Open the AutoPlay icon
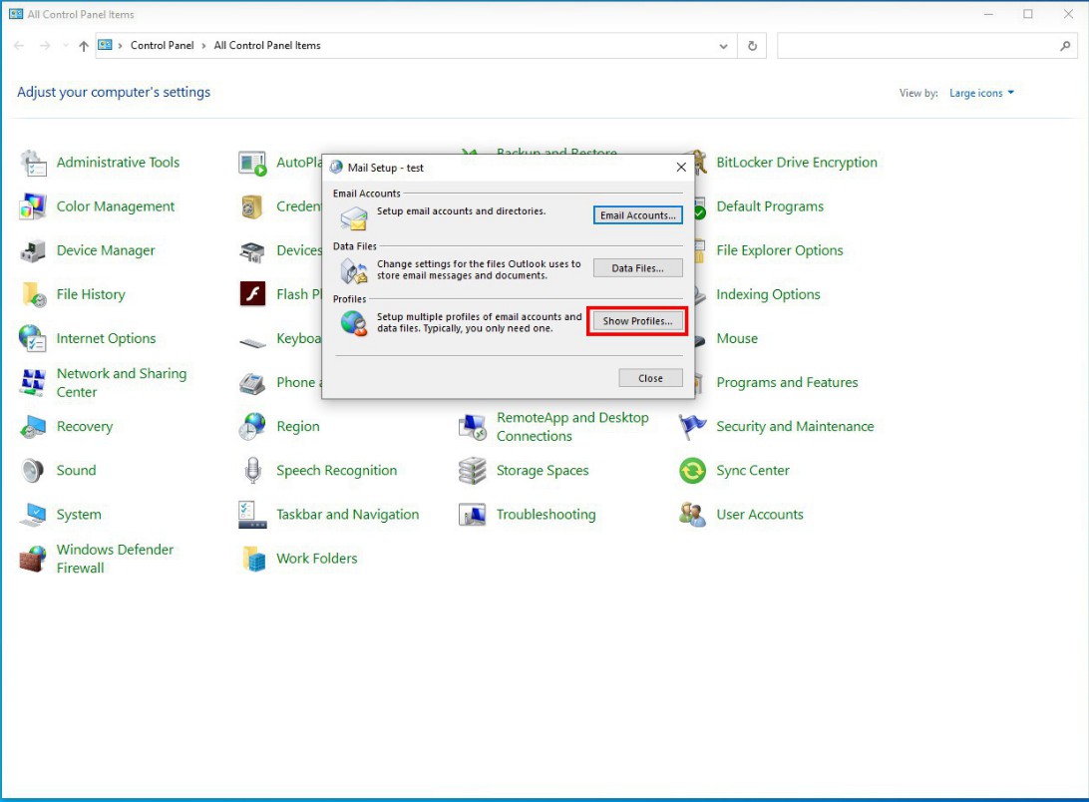Image resolution: width=1089 pixels, height=802 pixels. click(x=252, y=163)
